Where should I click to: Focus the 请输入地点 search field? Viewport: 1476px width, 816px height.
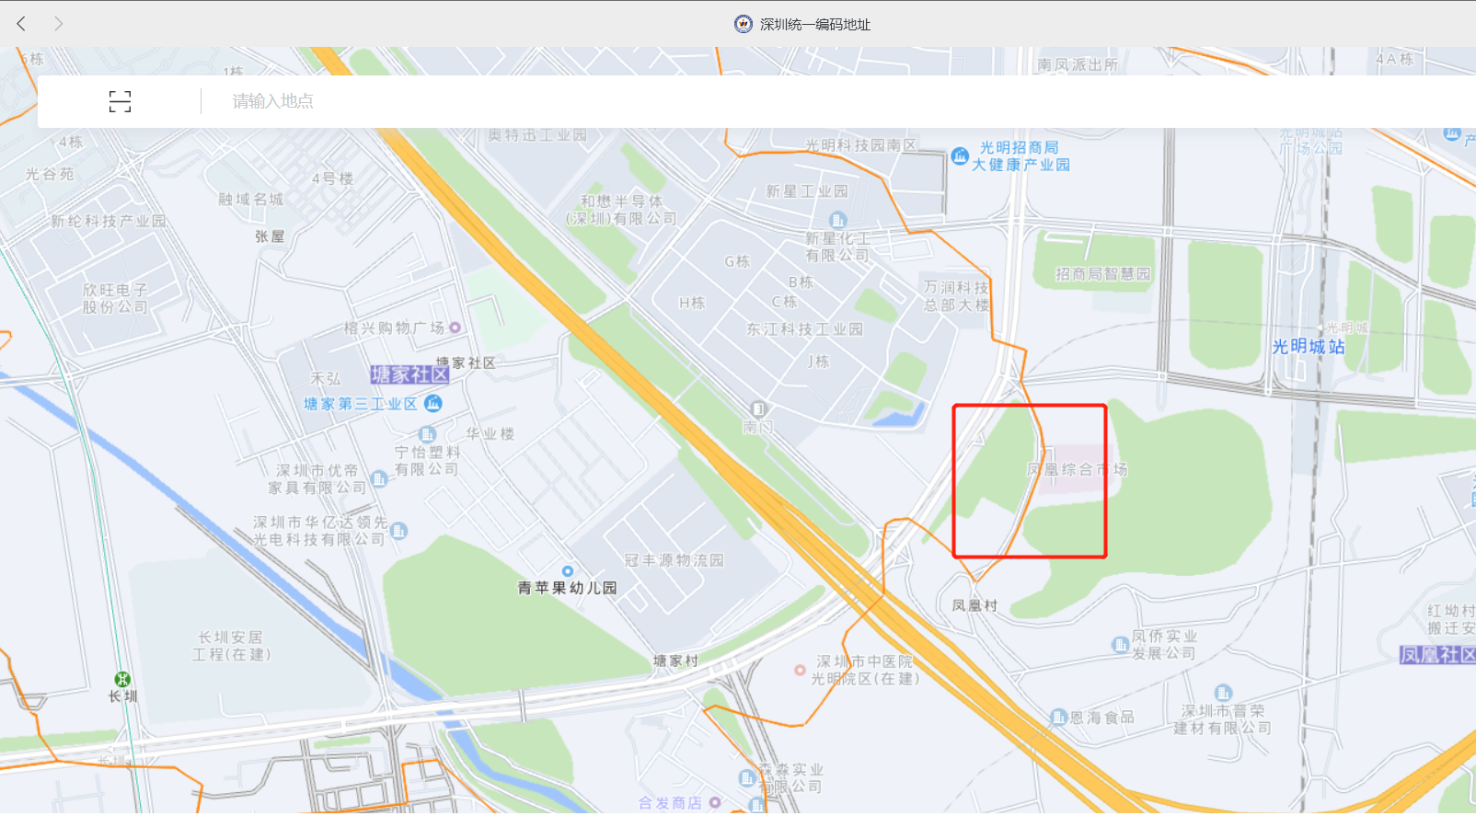[x=828, y=101]
